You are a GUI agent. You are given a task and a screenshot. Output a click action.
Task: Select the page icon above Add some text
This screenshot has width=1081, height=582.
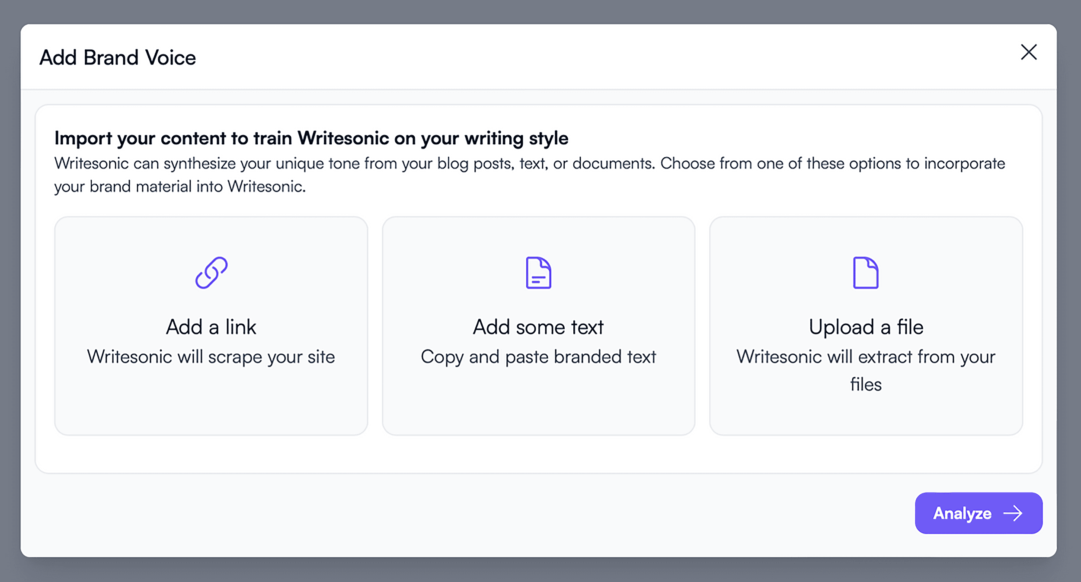pyautogui.click(x=538, y=272)
